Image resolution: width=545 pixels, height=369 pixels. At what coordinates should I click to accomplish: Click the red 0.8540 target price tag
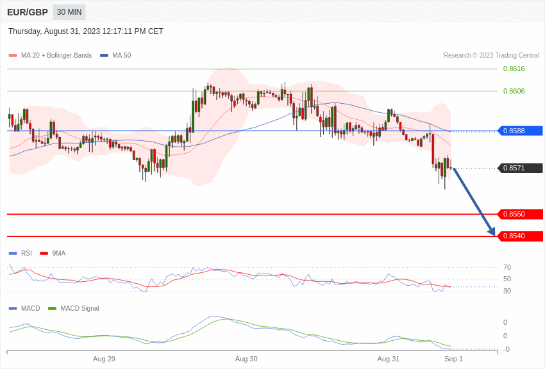(521, 236)
